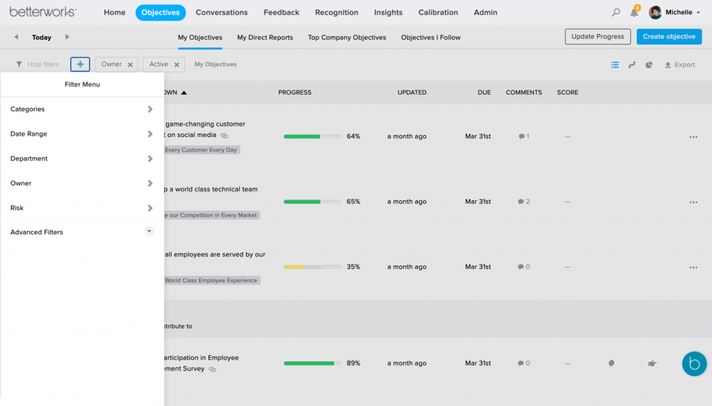
Task: Switch to list view of objectives
Action: click(615, 64)
